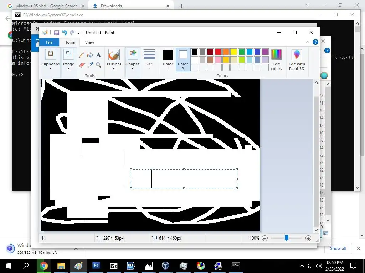
Task: Open Windows search from taskbar
Action: (26, 266)
